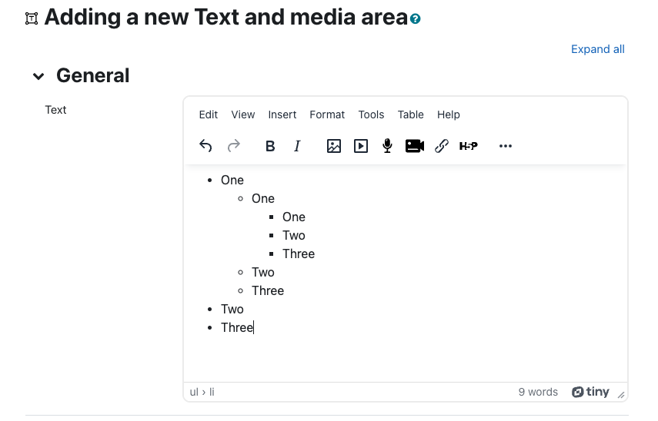Click the 'Text' field label
The height and width of the screenshot is (421, 658).
(56, 110)
